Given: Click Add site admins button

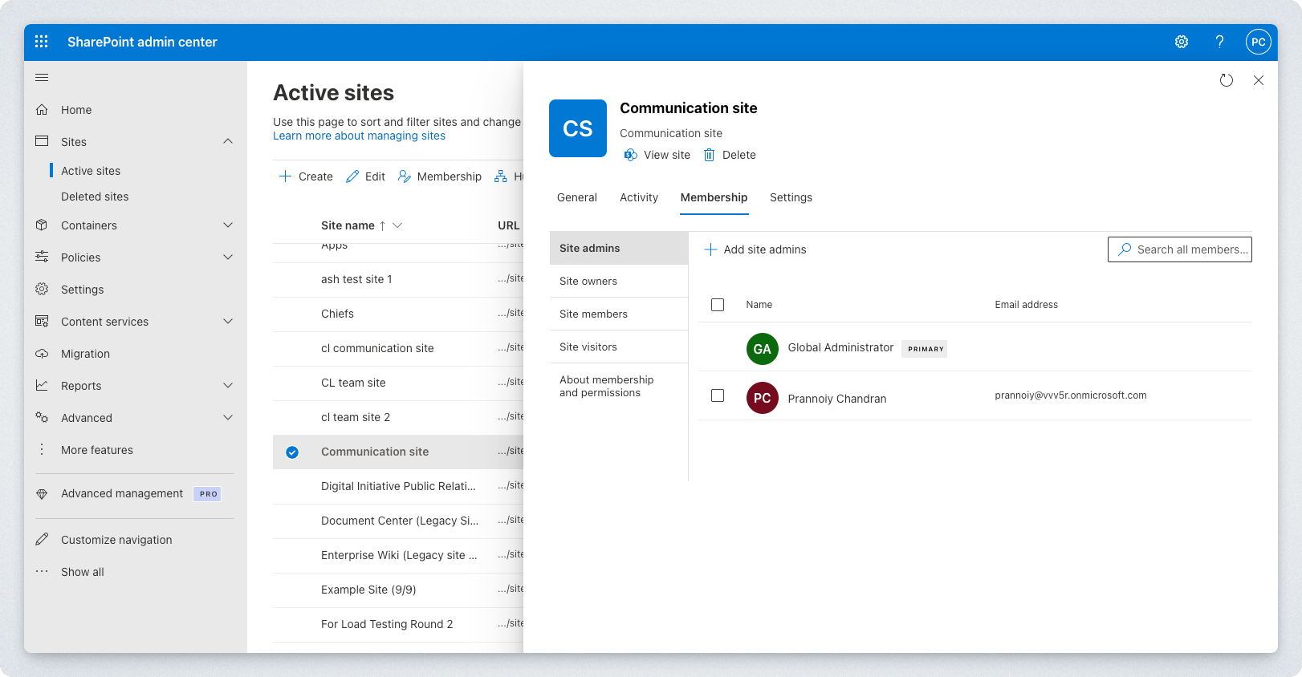Looking at the screenshot, I should 755,249.
